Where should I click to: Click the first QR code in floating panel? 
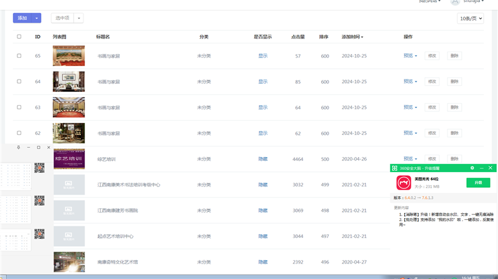pyautogui.click(x=39, y=168)
